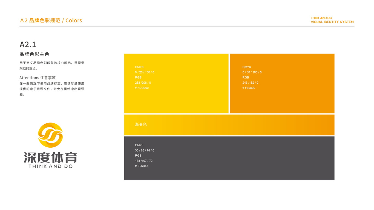Click the THINK AND DO text under logo
Image resolution: width=374 pixels, height=210 pixels.
[51, 166]
